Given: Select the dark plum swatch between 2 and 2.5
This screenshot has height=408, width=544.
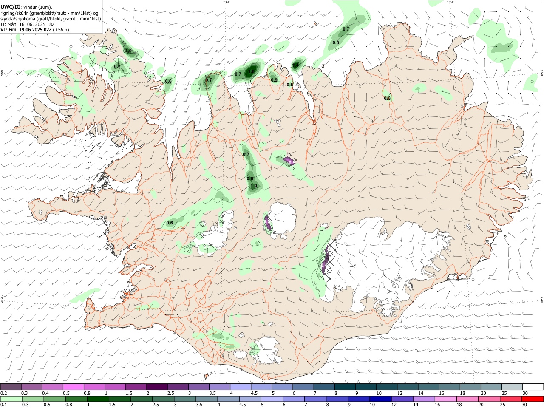Looking at the screenshot, I should tap(157, 387).
